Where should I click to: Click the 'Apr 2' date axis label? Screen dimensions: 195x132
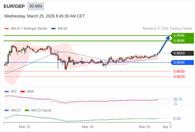tap(167, 127)
